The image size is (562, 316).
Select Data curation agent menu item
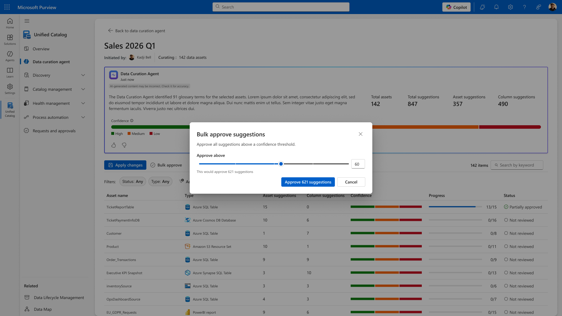[x=51, y=62]
